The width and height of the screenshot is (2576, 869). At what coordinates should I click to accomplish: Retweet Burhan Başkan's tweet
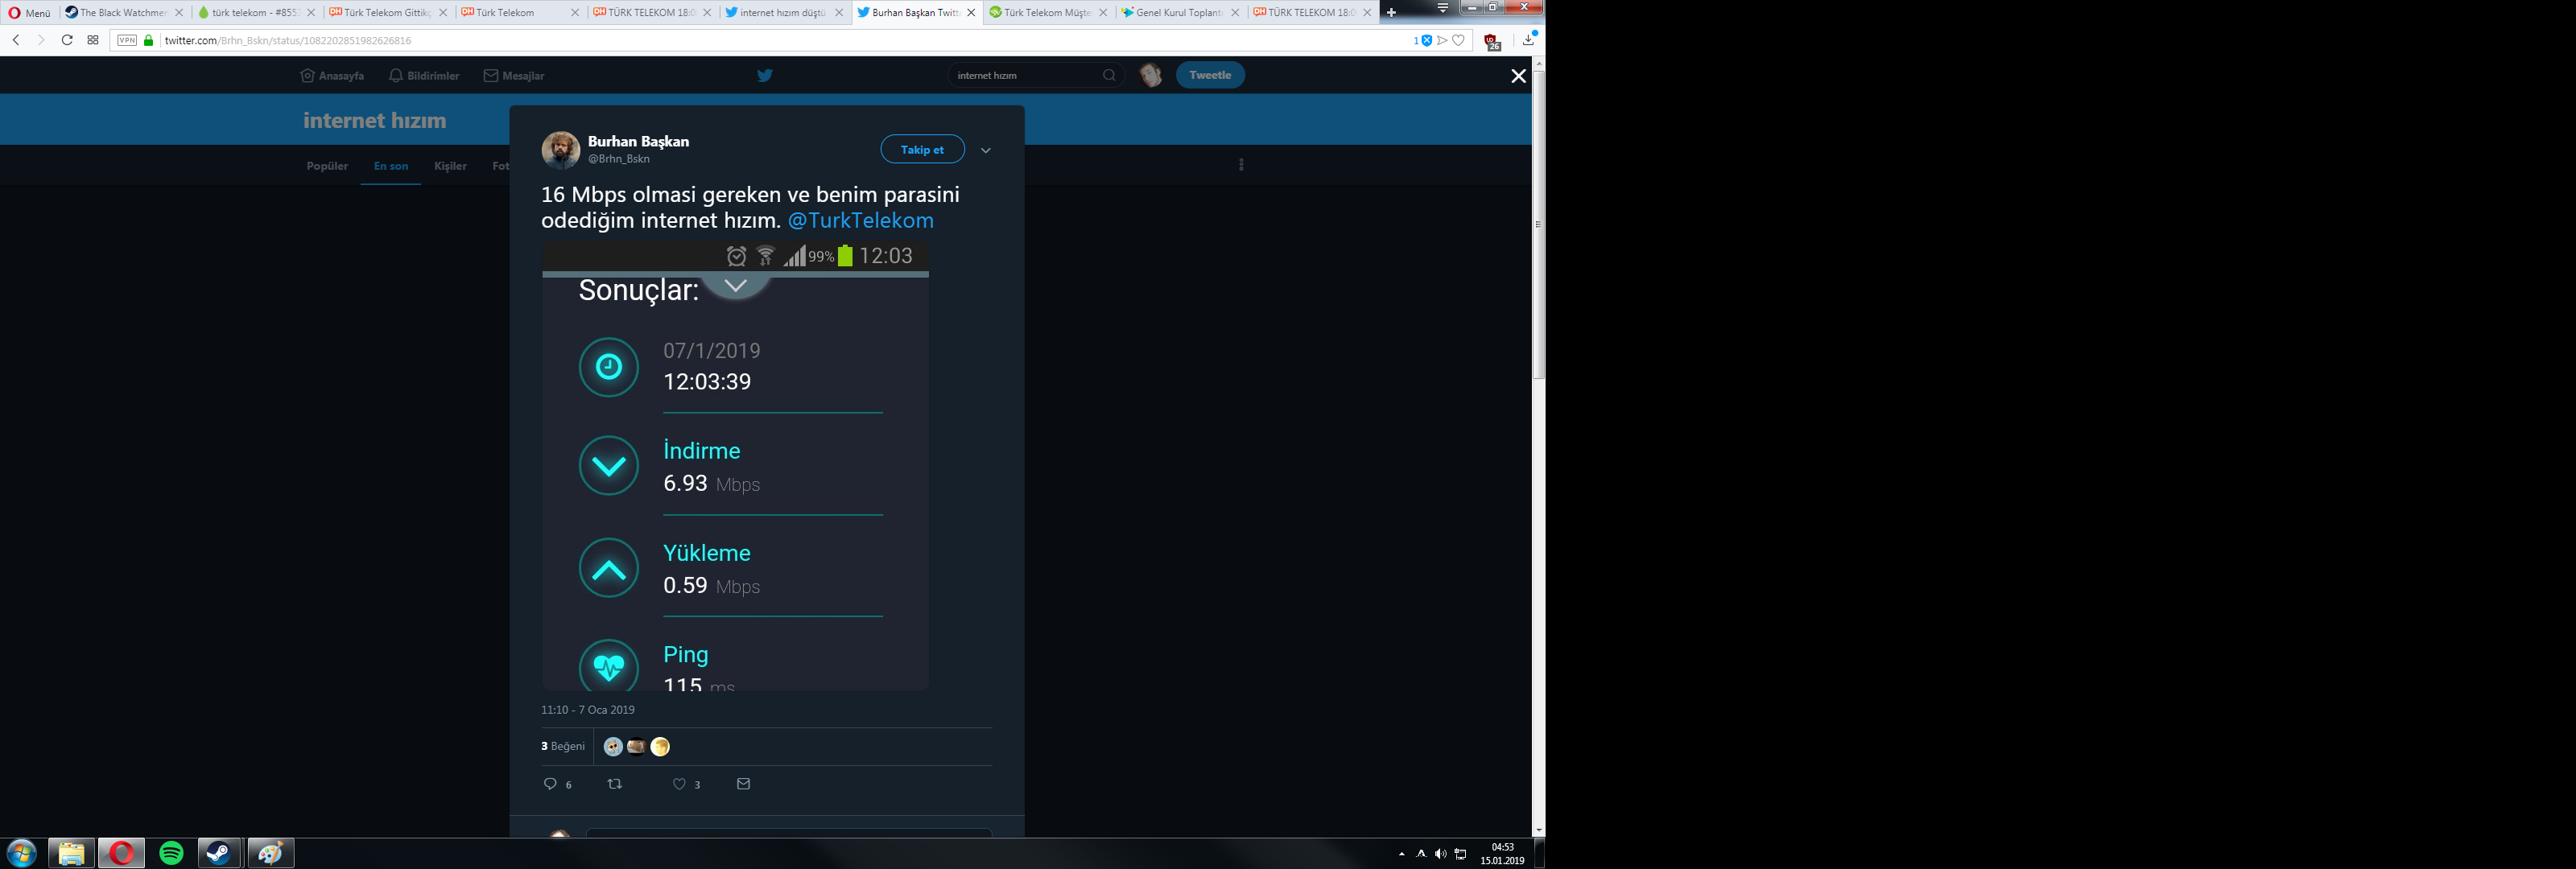(615, 784)
